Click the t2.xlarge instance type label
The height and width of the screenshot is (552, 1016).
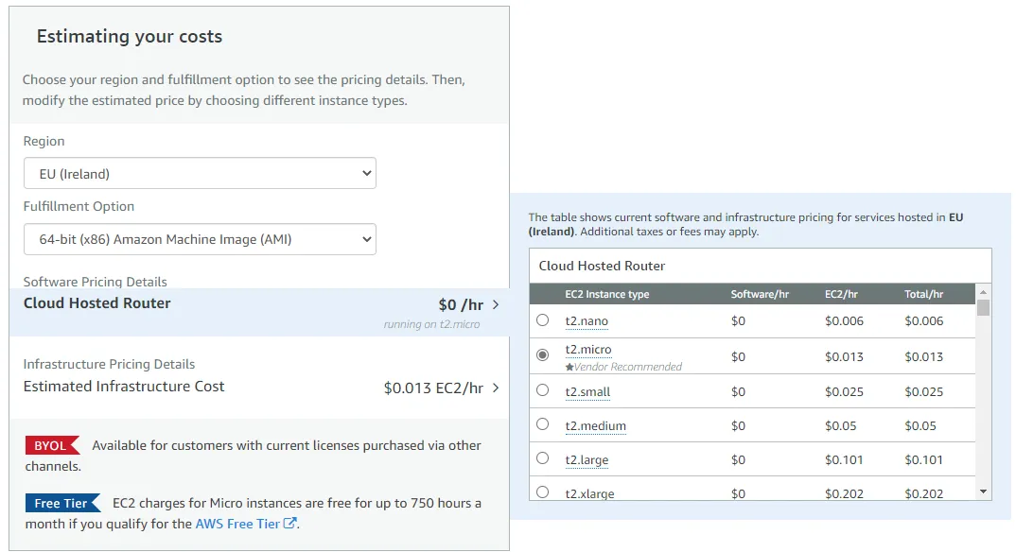pos(589,493)
